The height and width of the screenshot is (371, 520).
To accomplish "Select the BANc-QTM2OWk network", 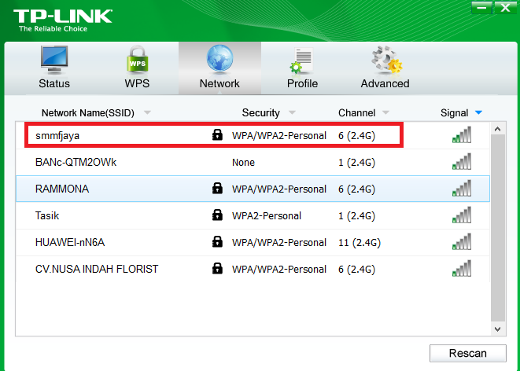I will [253, 162].
